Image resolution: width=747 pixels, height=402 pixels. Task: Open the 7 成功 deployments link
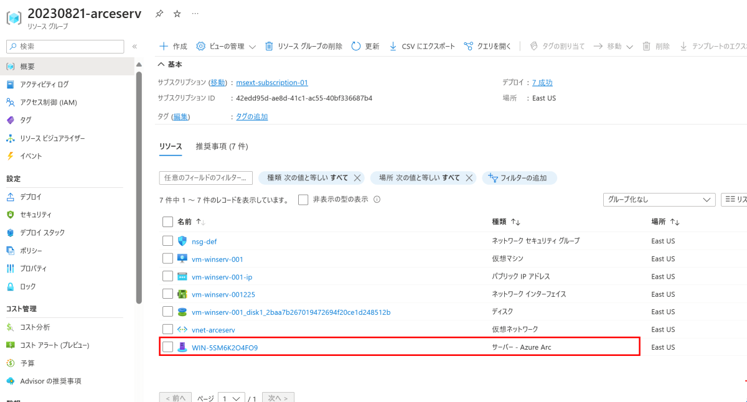(542, 83)
